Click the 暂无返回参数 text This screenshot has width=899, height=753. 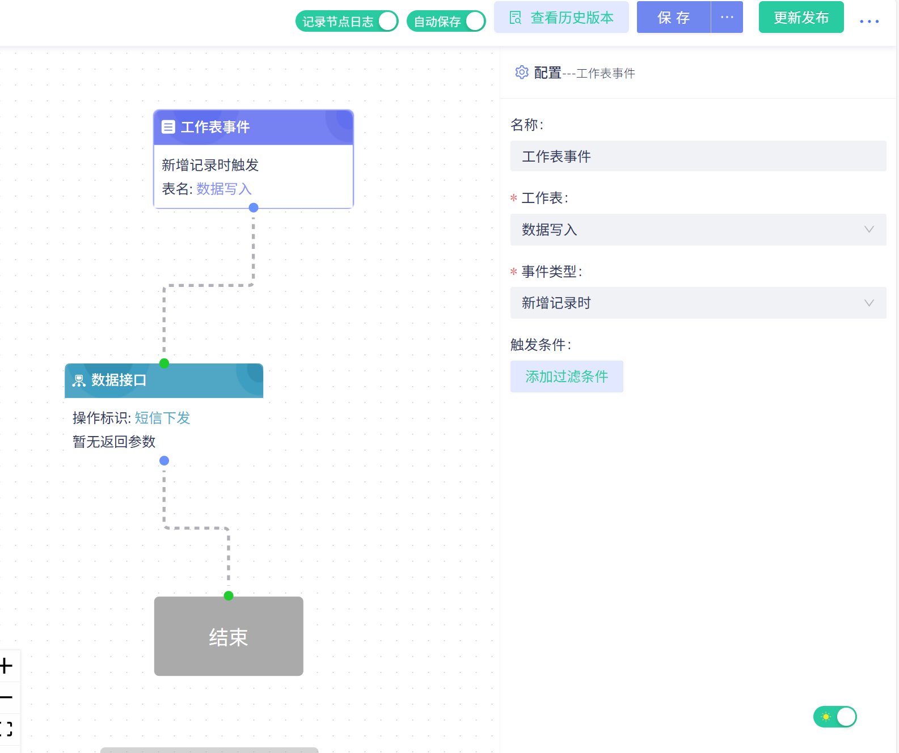[114, 442]
